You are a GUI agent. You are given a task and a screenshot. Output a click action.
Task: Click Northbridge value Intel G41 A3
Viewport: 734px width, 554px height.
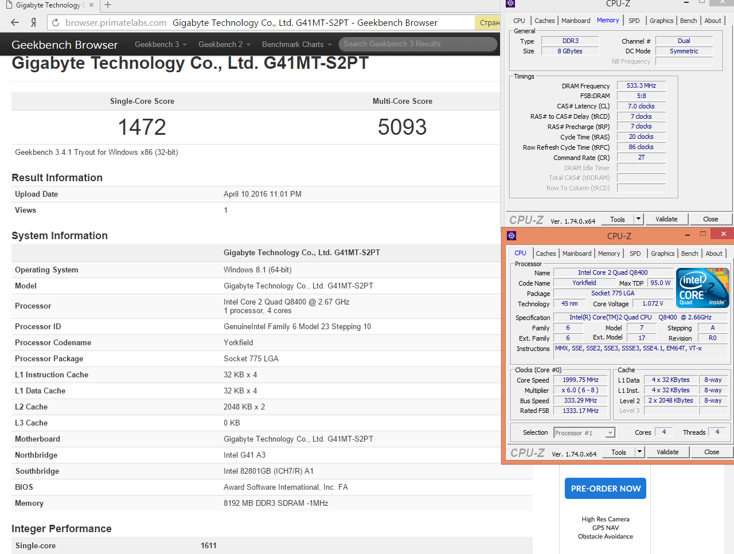pos(244,455)
